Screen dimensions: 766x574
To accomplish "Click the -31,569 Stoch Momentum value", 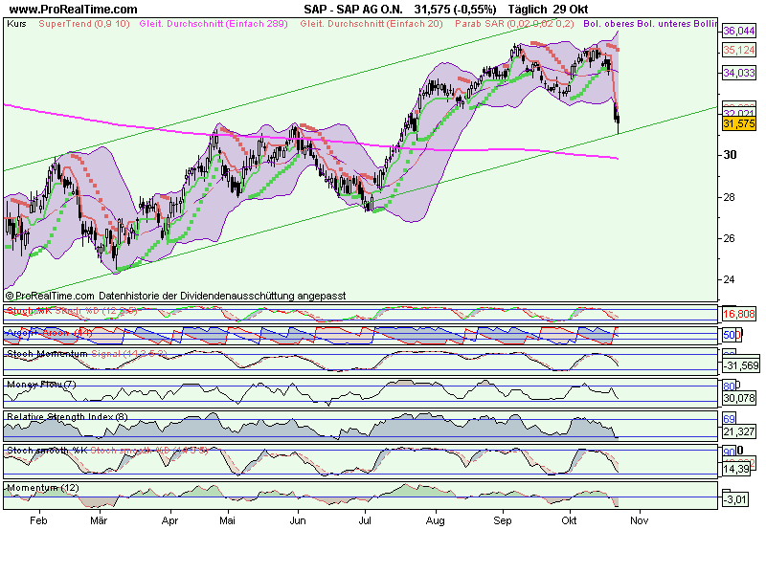I will (741, 365).
